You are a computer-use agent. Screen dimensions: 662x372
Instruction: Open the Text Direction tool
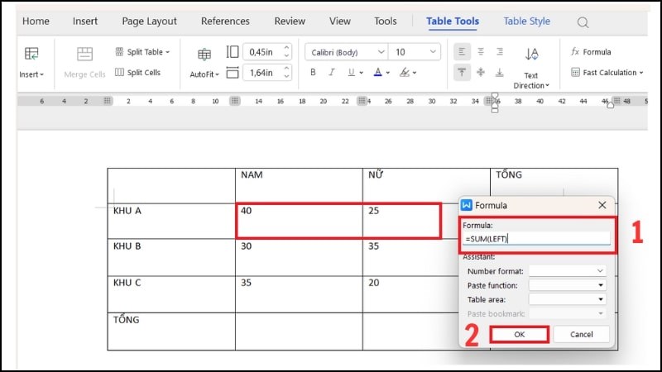pos(530,55)
